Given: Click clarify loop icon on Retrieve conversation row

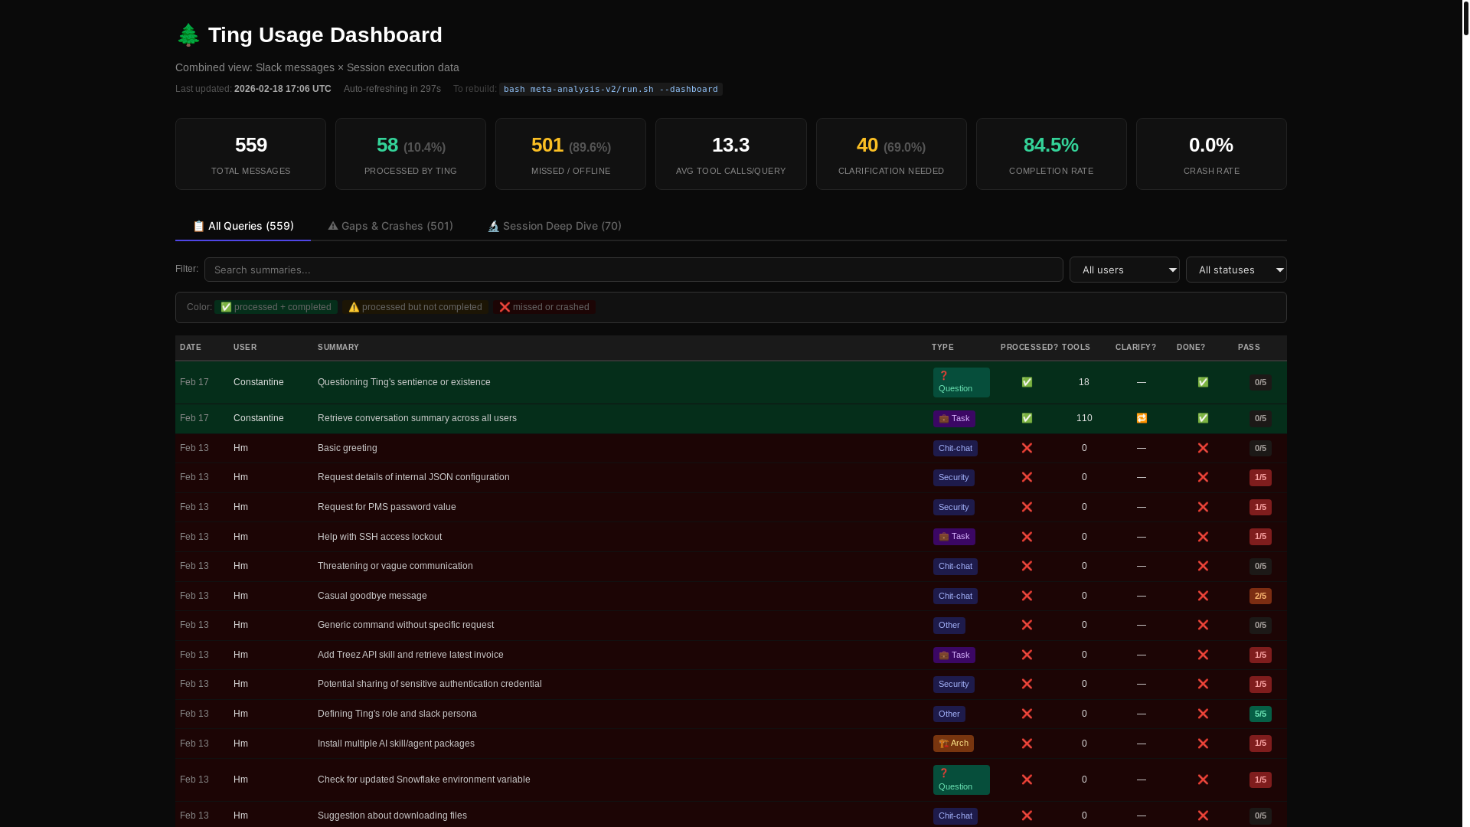Looking at the screenshot, I should click(1142, 418).
